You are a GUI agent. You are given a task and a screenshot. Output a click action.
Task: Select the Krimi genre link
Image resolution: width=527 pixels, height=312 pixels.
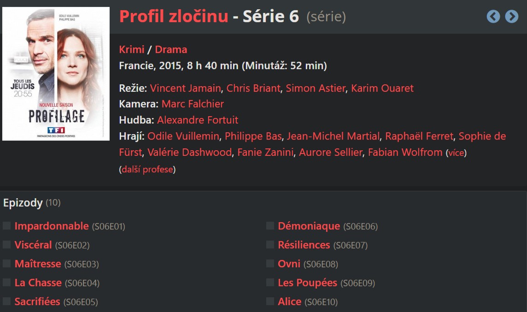coord(132,49)
